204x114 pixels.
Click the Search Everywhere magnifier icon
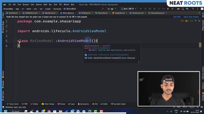tap(193, 9)
